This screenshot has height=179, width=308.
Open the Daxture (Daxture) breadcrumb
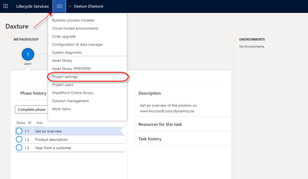(89, 6)
